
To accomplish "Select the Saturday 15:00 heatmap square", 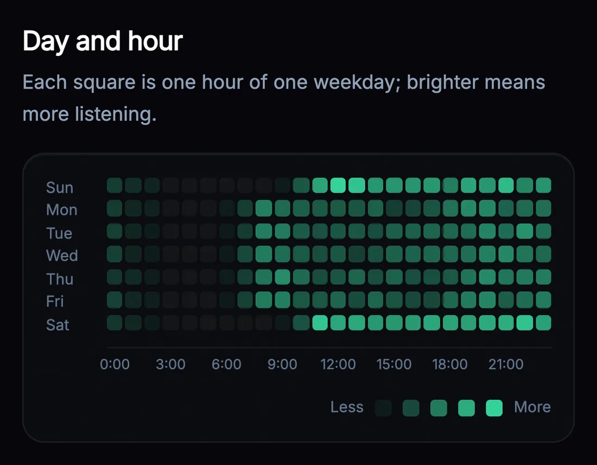I will (x=394, y=323).
